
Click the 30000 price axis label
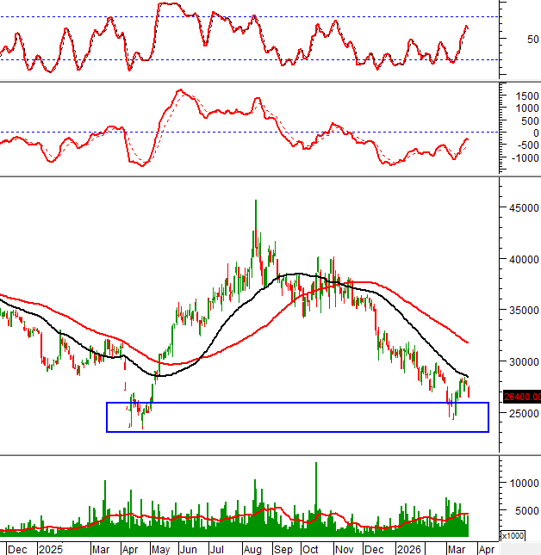(x=520, y=362)
